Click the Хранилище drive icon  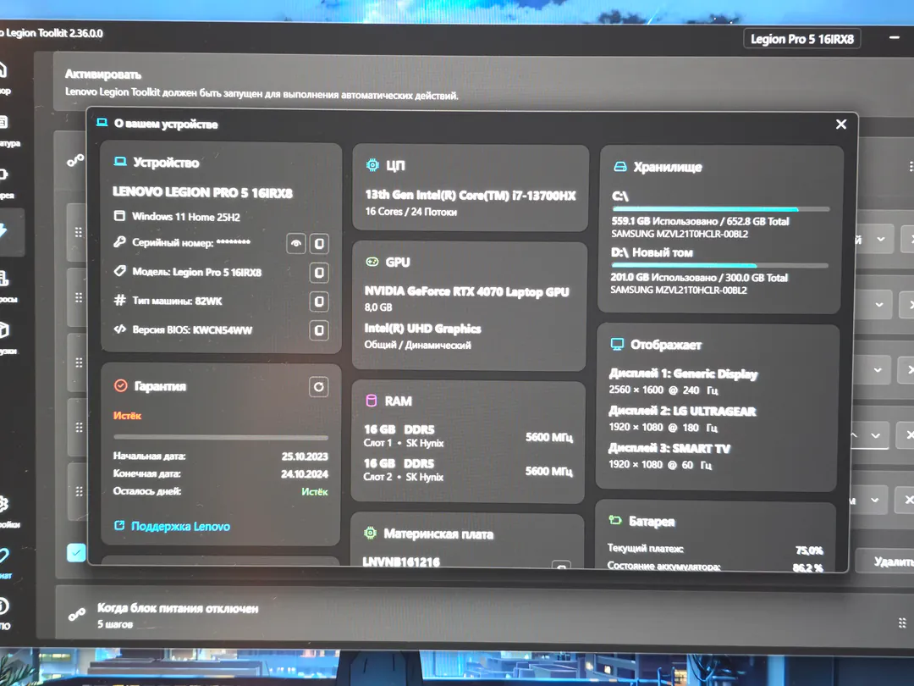pos(620,167)
